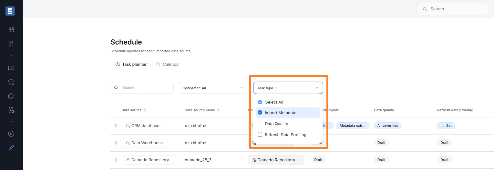Click Dataedo Repository row's Data quality Draft tag
This screenshot has height=170, width=494.
coord(381,160)
